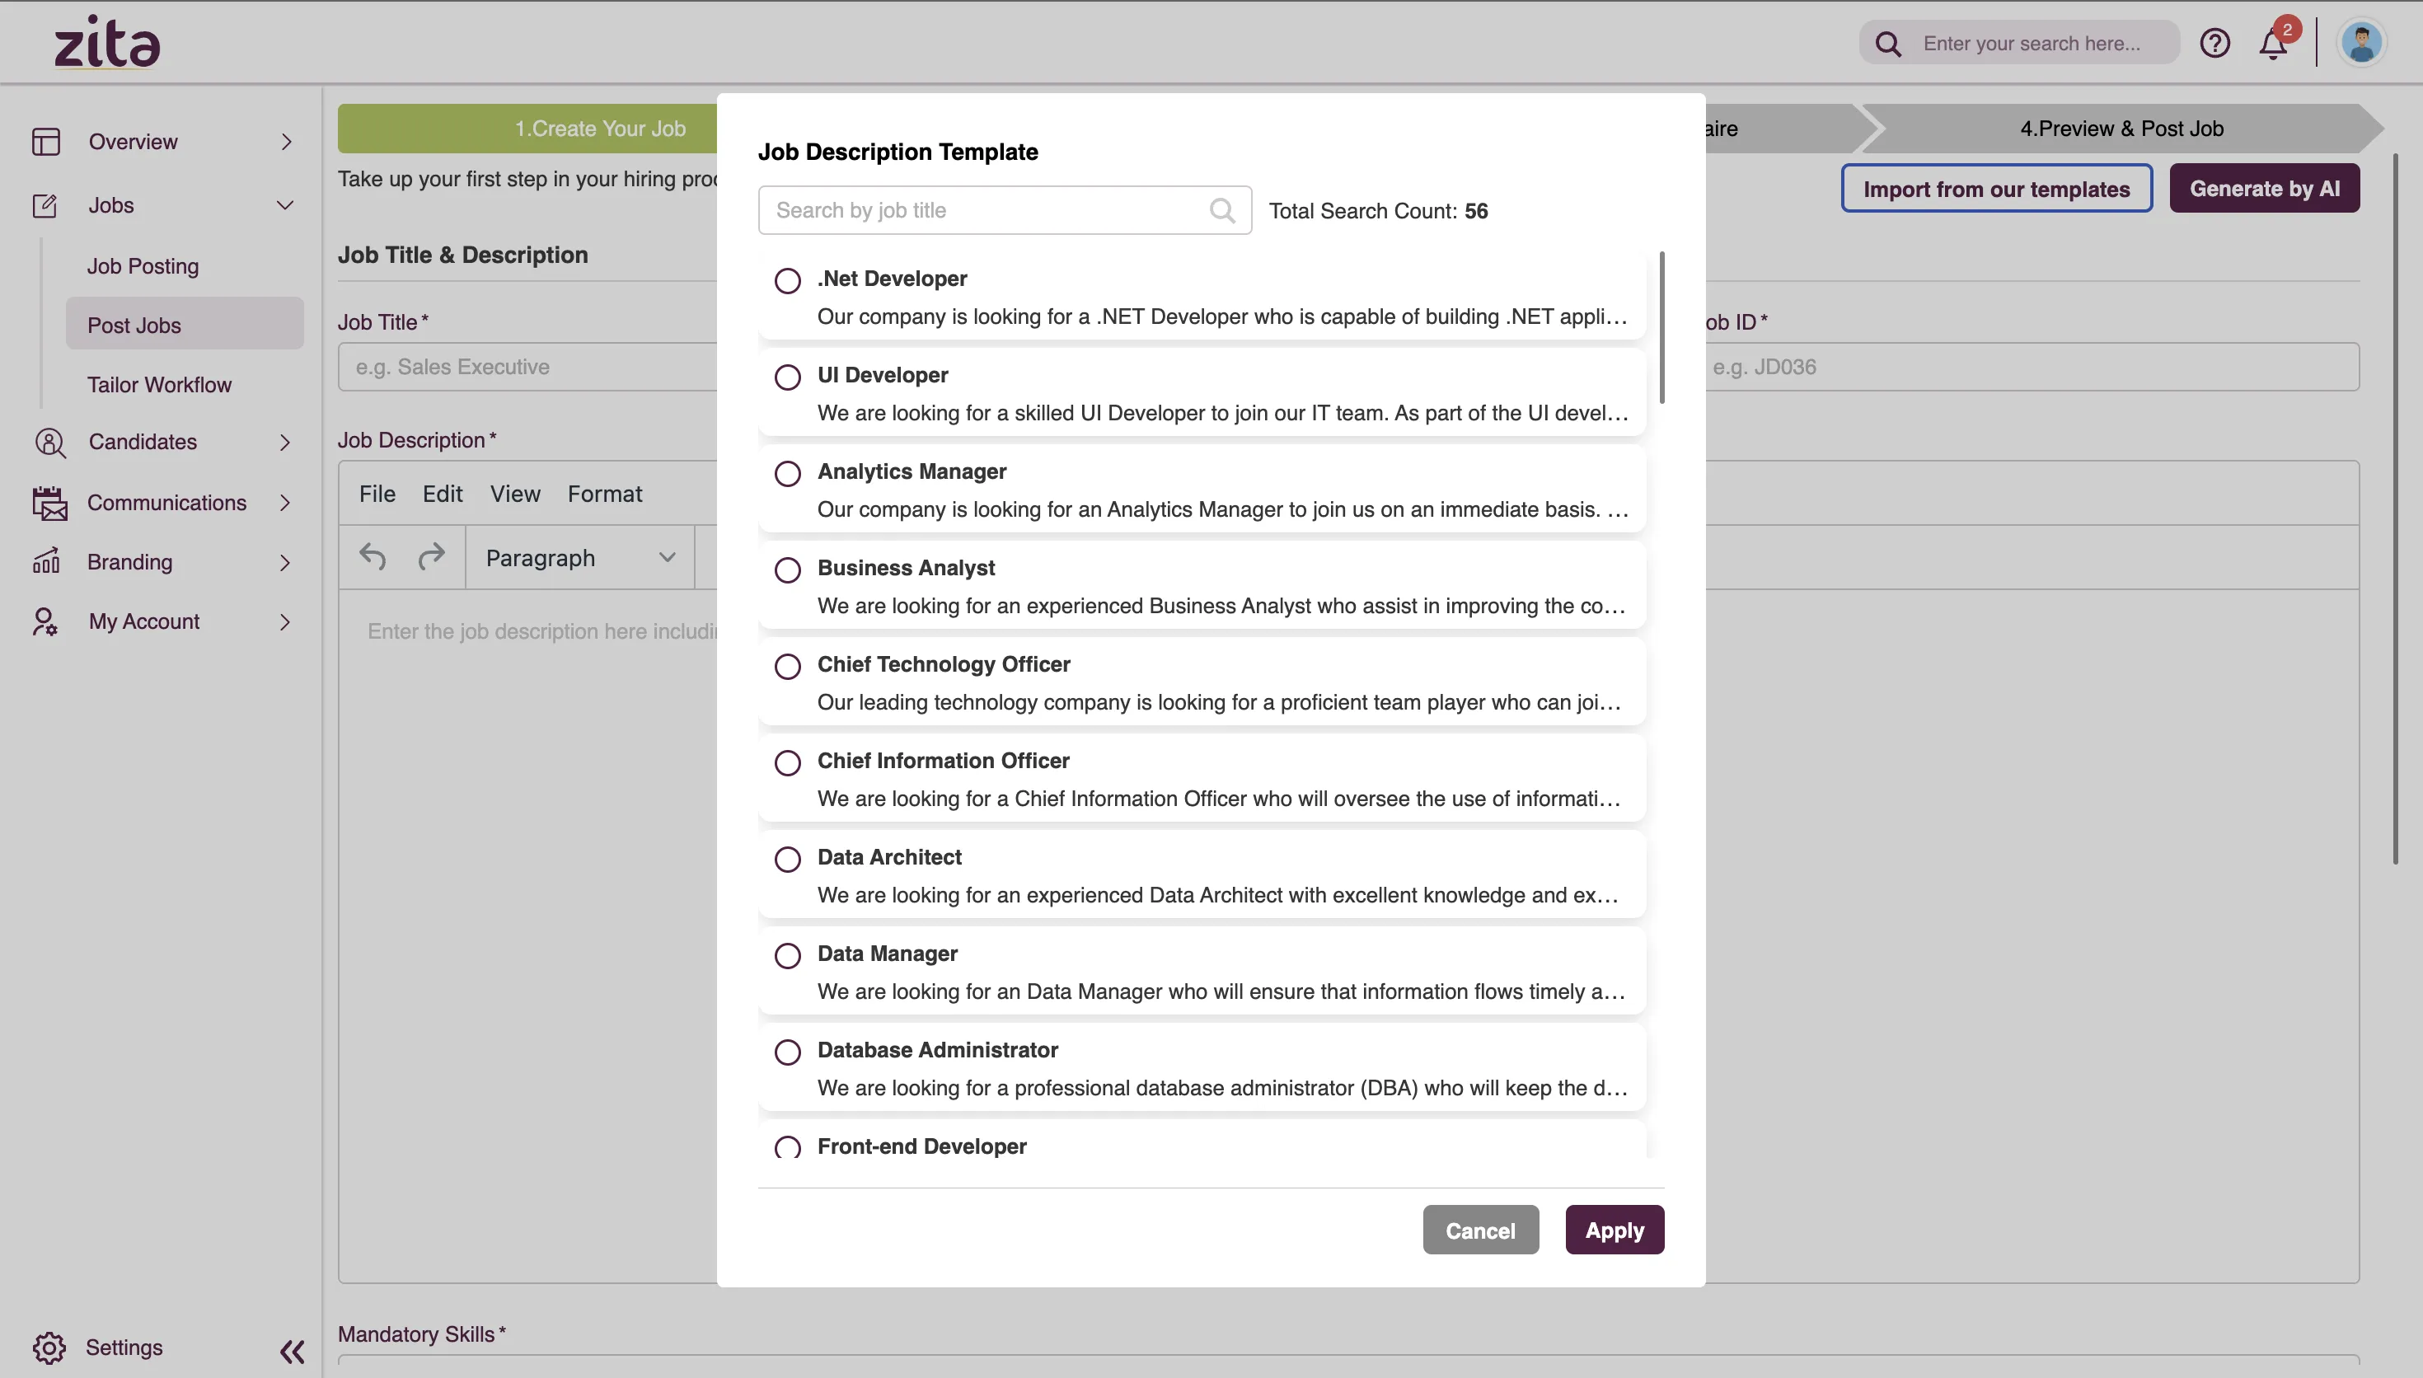Select the UI Developer radio button
This screenshot has width=2423, height=1378.
click(x=787, y=376)
